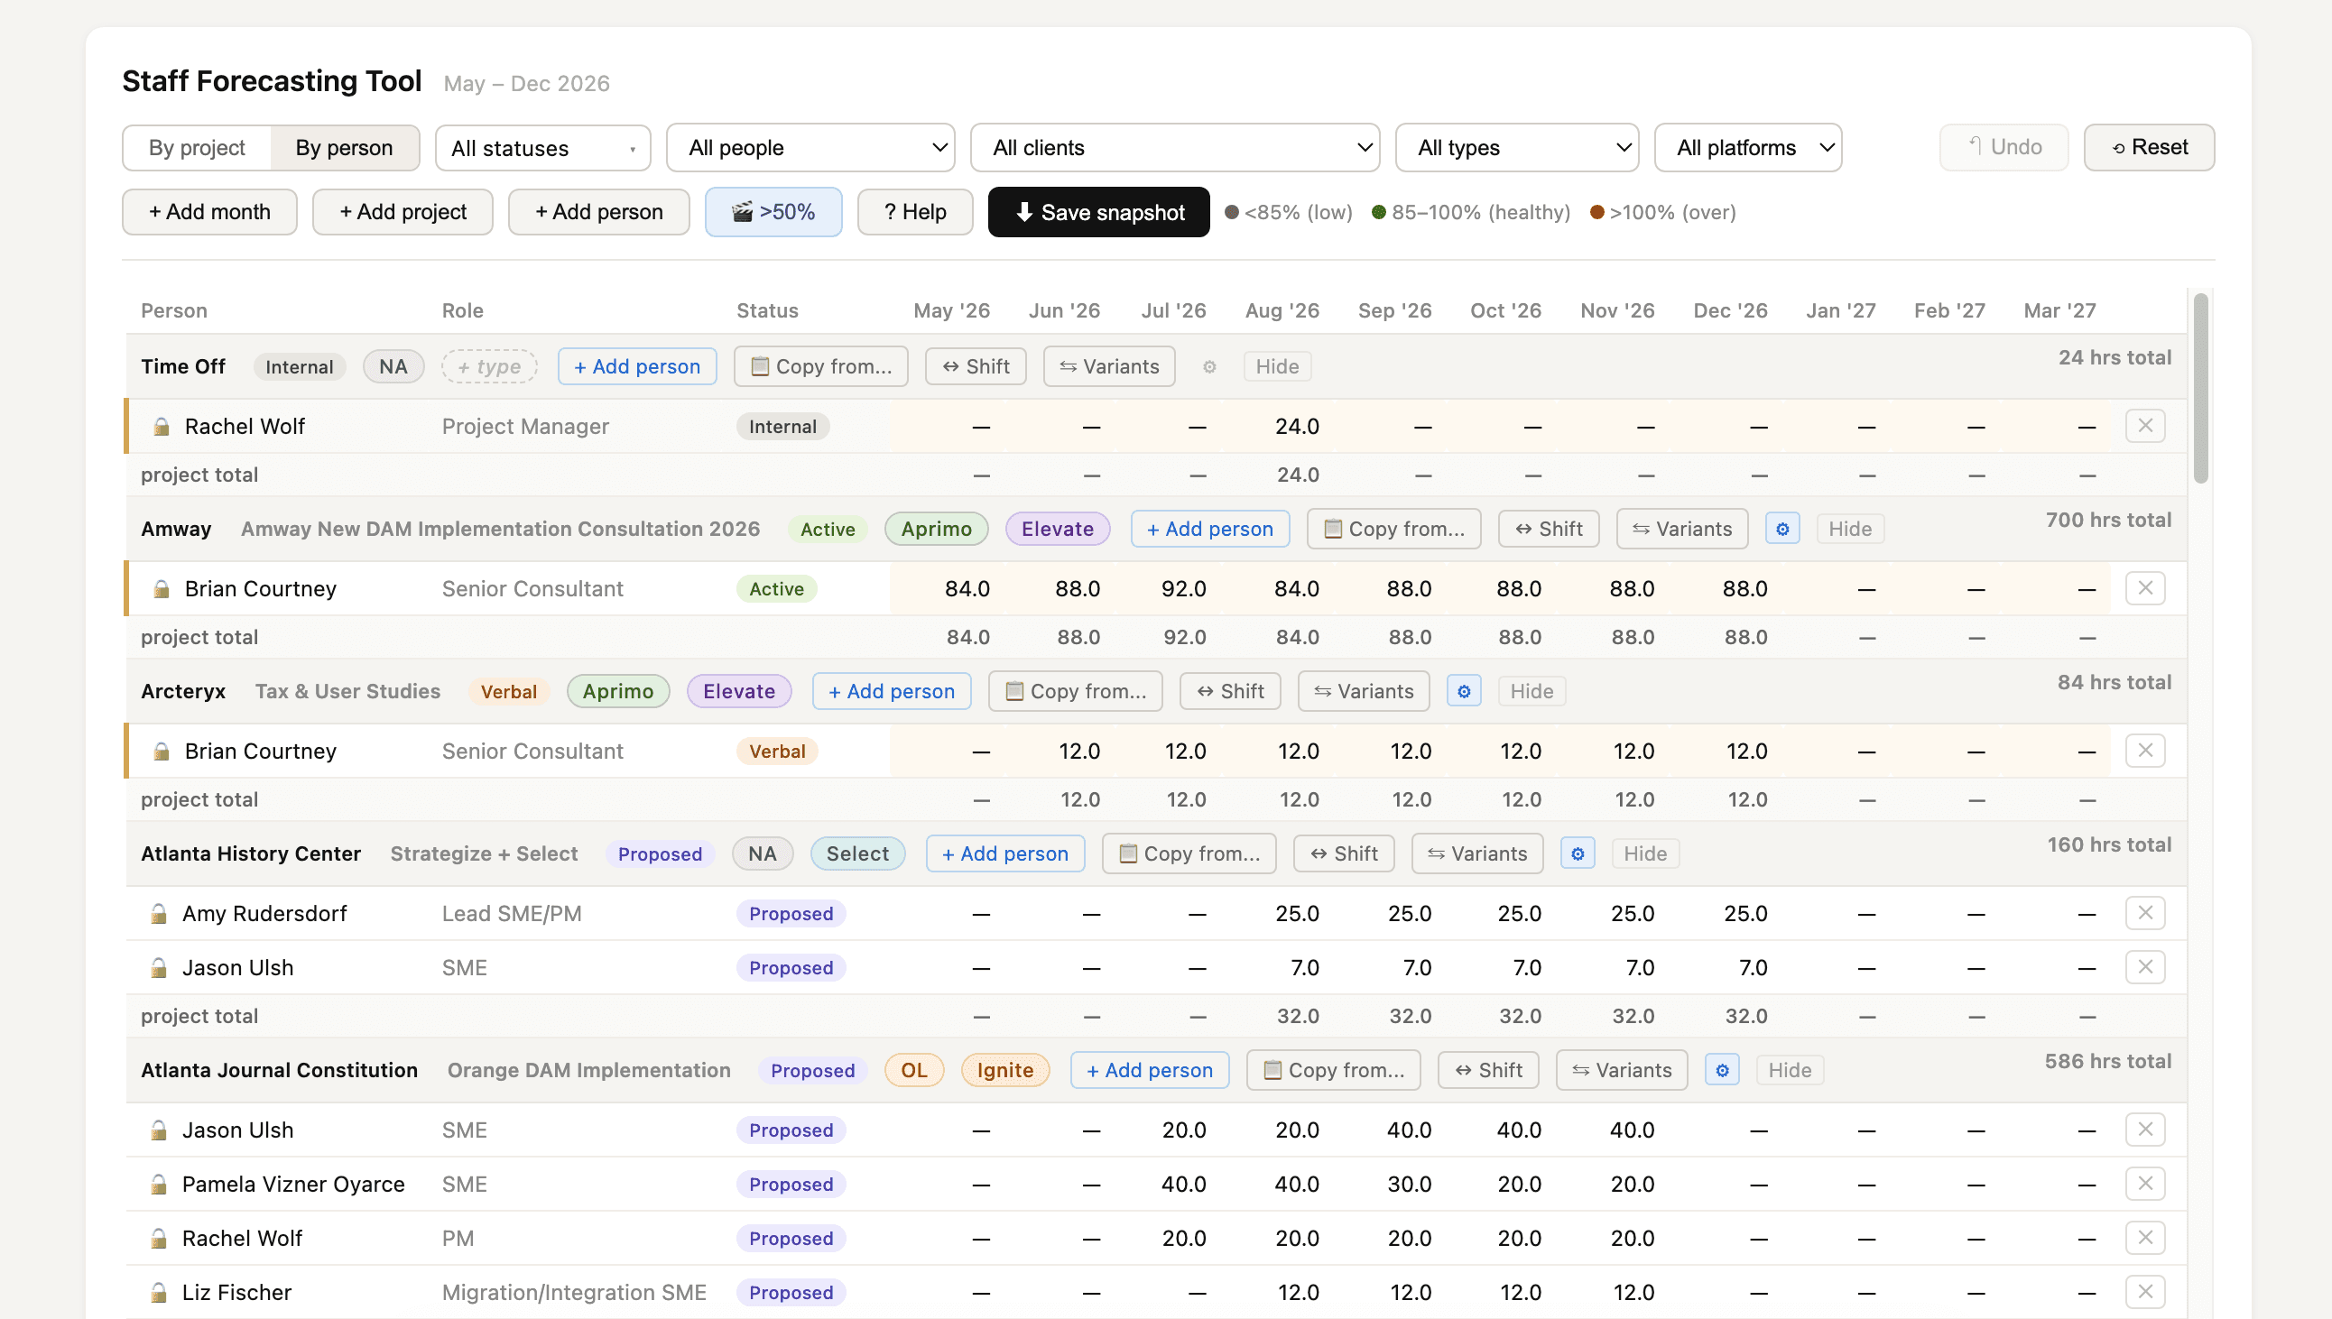The image size is (2332, 1319).
Task: Open Variants for Arcteryx project
Action: tap(1364, 691)
